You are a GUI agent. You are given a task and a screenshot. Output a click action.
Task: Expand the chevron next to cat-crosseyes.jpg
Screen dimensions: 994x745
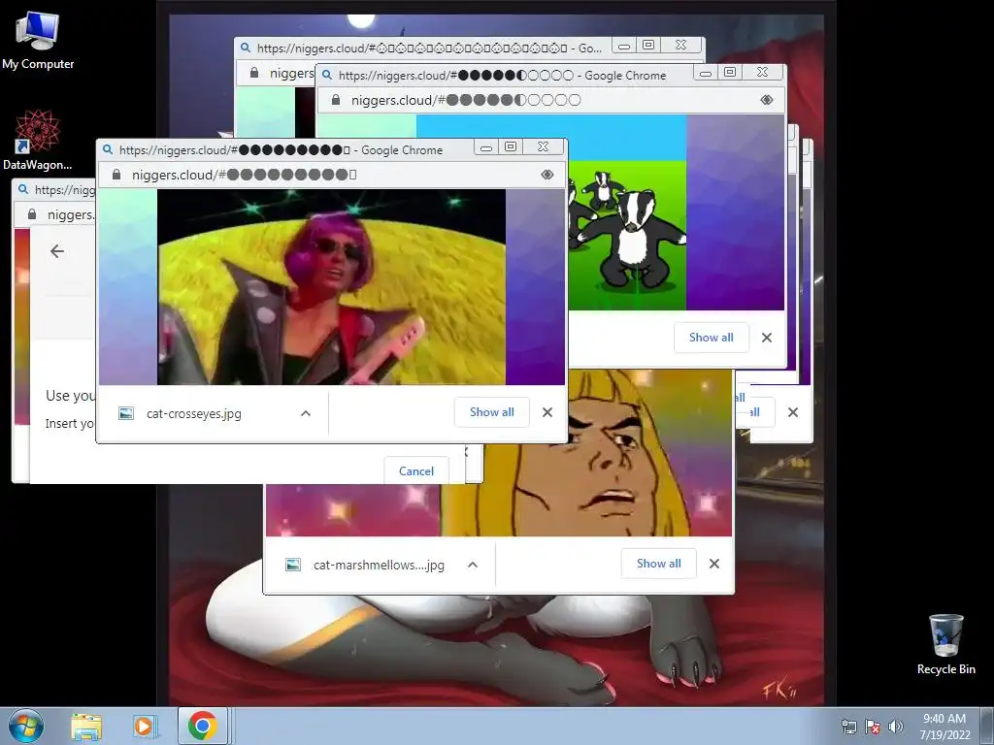point(306,413)
